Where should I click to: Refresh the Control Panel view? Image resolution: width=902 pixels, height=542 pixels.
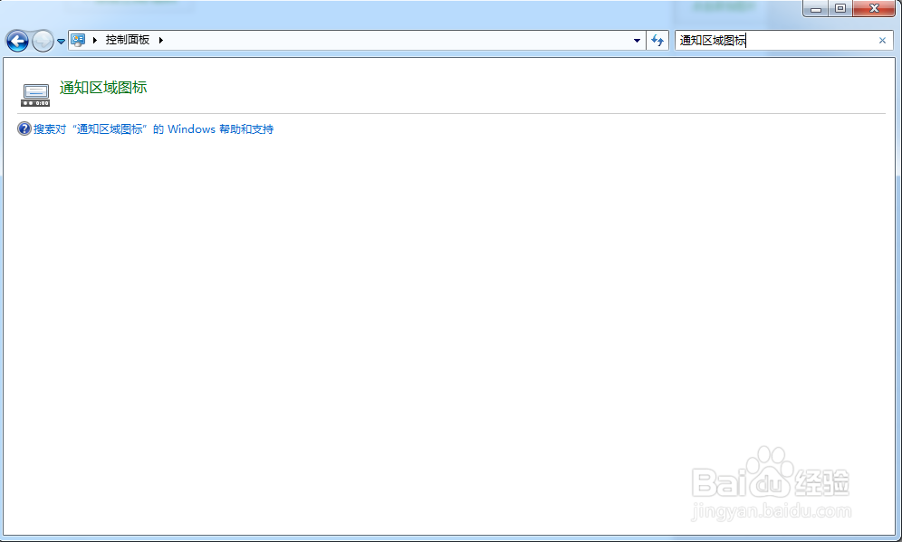click(657, 40)
